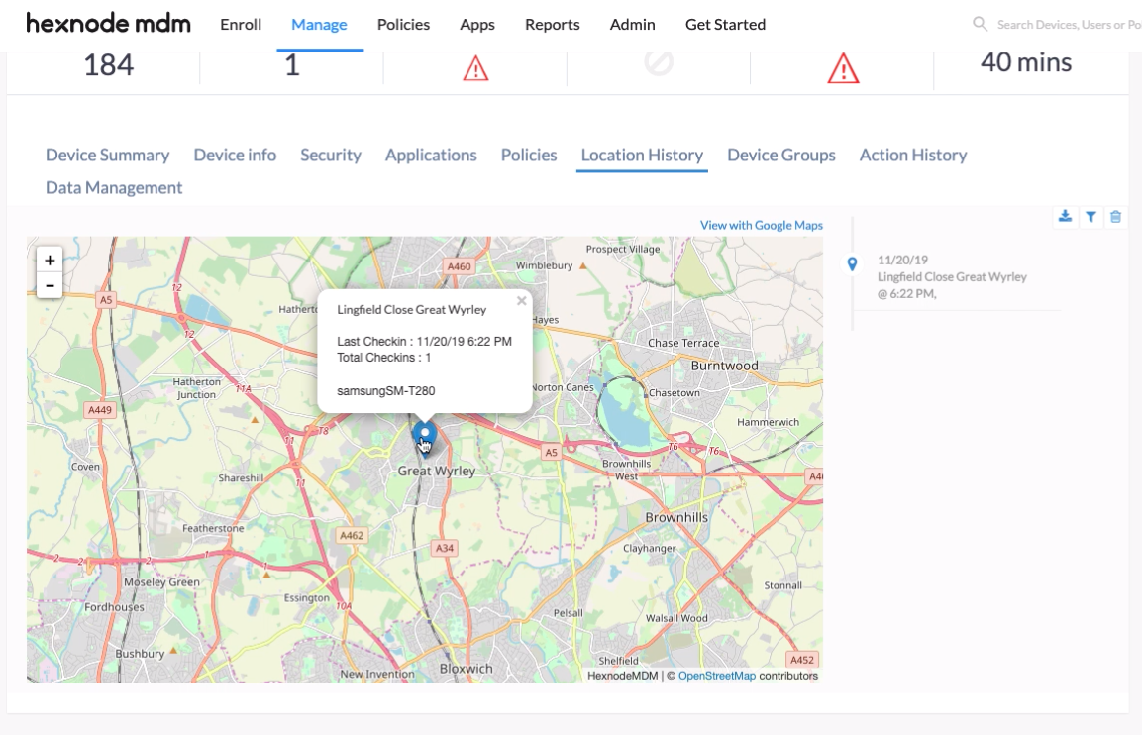The width and height of the screenshot is (1142, 735).
Task: Click the Featherstone label on the map
Action: pyautogui.click(x=213, y=528)
